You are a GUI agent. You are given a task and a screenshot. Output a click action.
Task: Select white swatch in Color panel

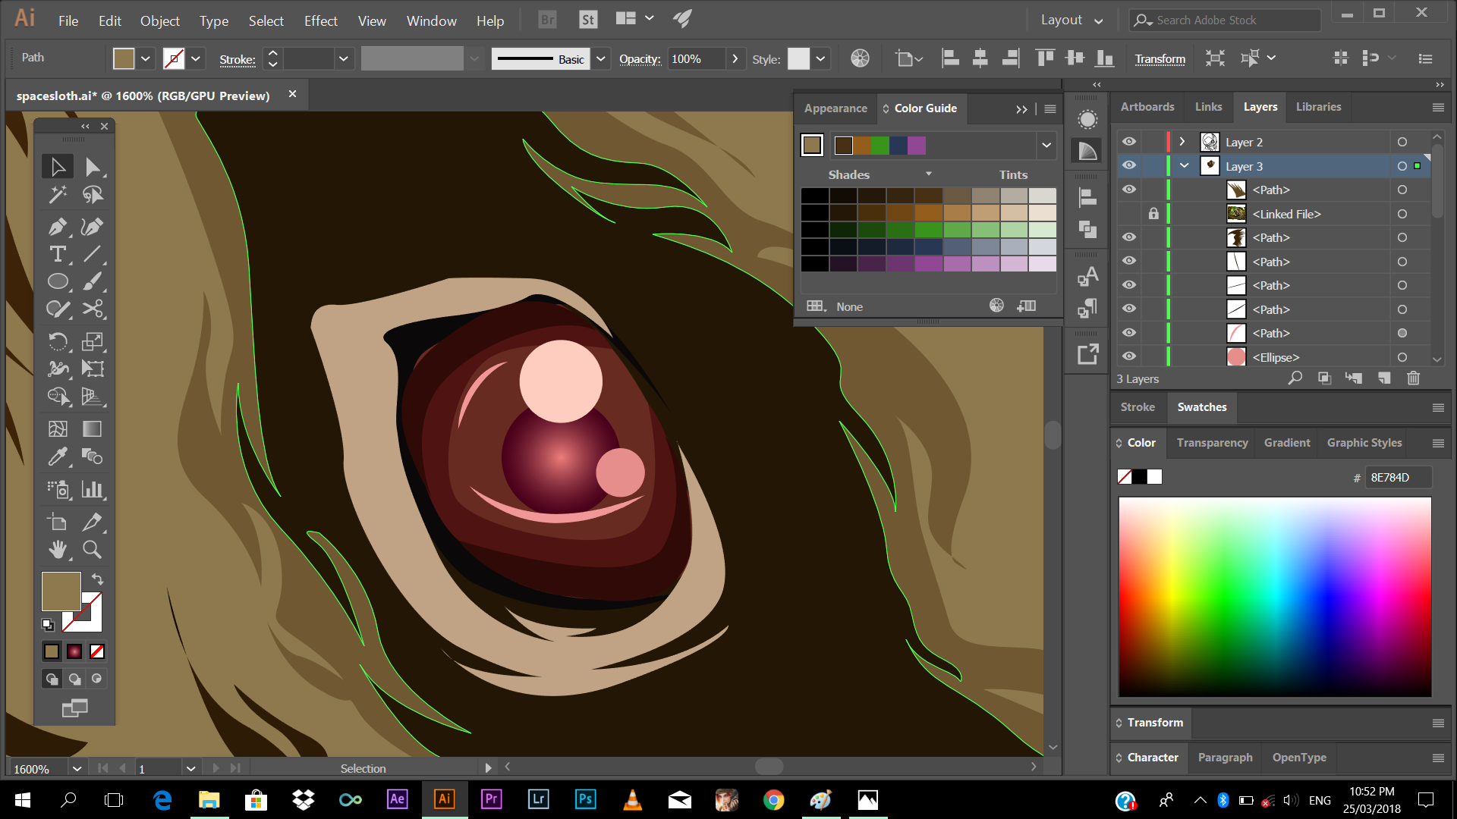pyautogui.click(x=1154, y=477)
